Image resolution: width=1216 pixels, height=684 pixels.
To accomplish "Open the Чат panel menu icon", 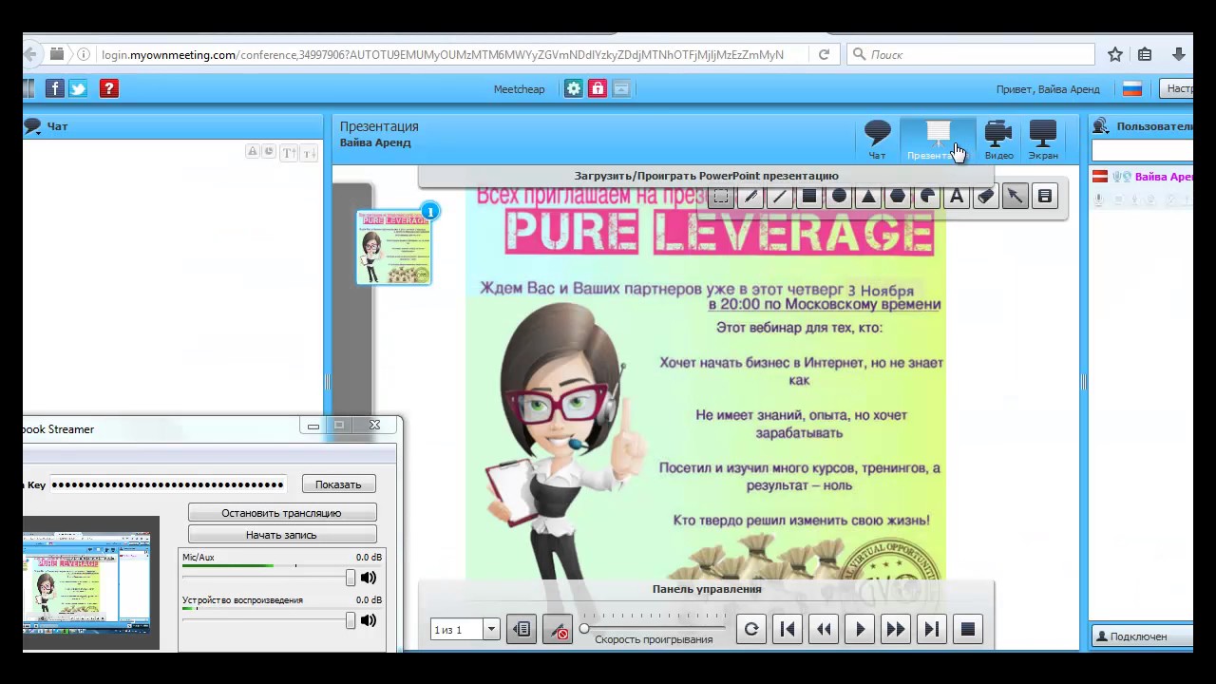I will click(x=32, y=125).
